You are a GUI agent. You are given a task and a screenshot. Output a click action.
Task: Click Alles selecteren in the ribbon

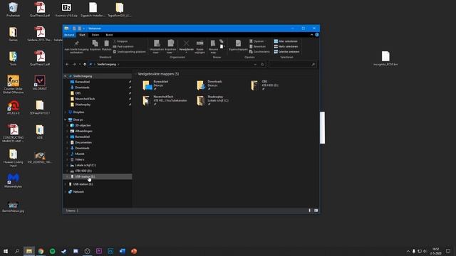tap(286, 41)
